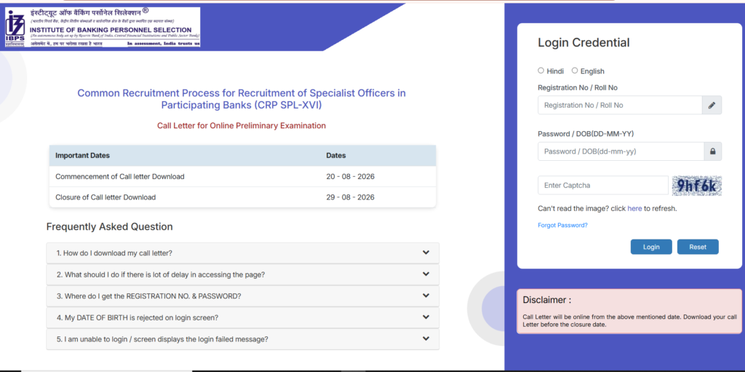Focus the Registration No / Roll No input
This screenshot has width=745, height=372.
(620, 105)
